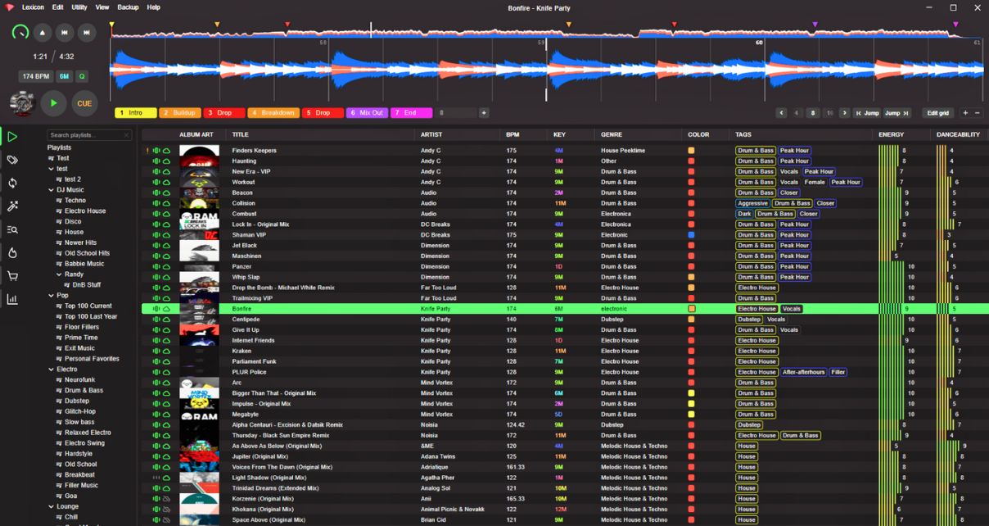Click the orange color swatch for Bonfire
The height and width of the screenshot is (526, 989).
point(692,309)
